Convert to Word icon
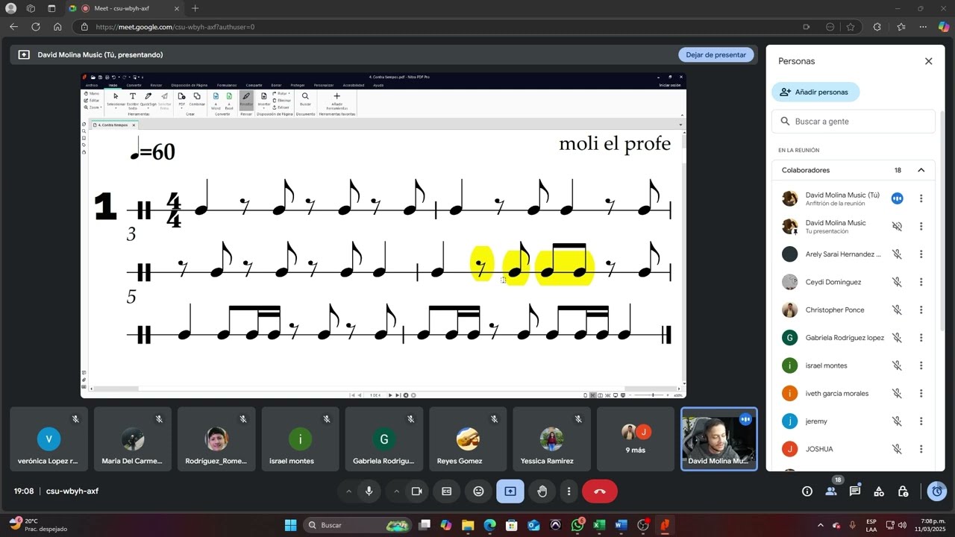 pos(216,99)
